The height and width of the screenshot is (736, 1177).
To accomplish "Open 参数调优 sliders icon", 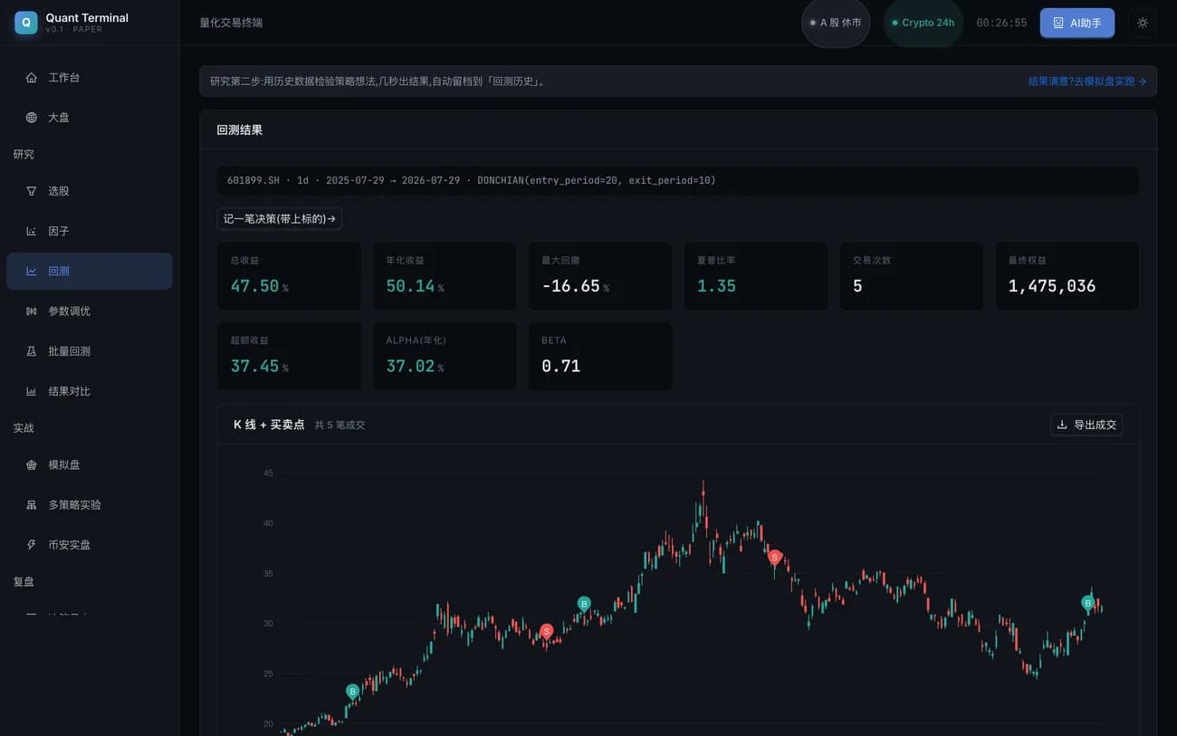I will pos(32,311).
